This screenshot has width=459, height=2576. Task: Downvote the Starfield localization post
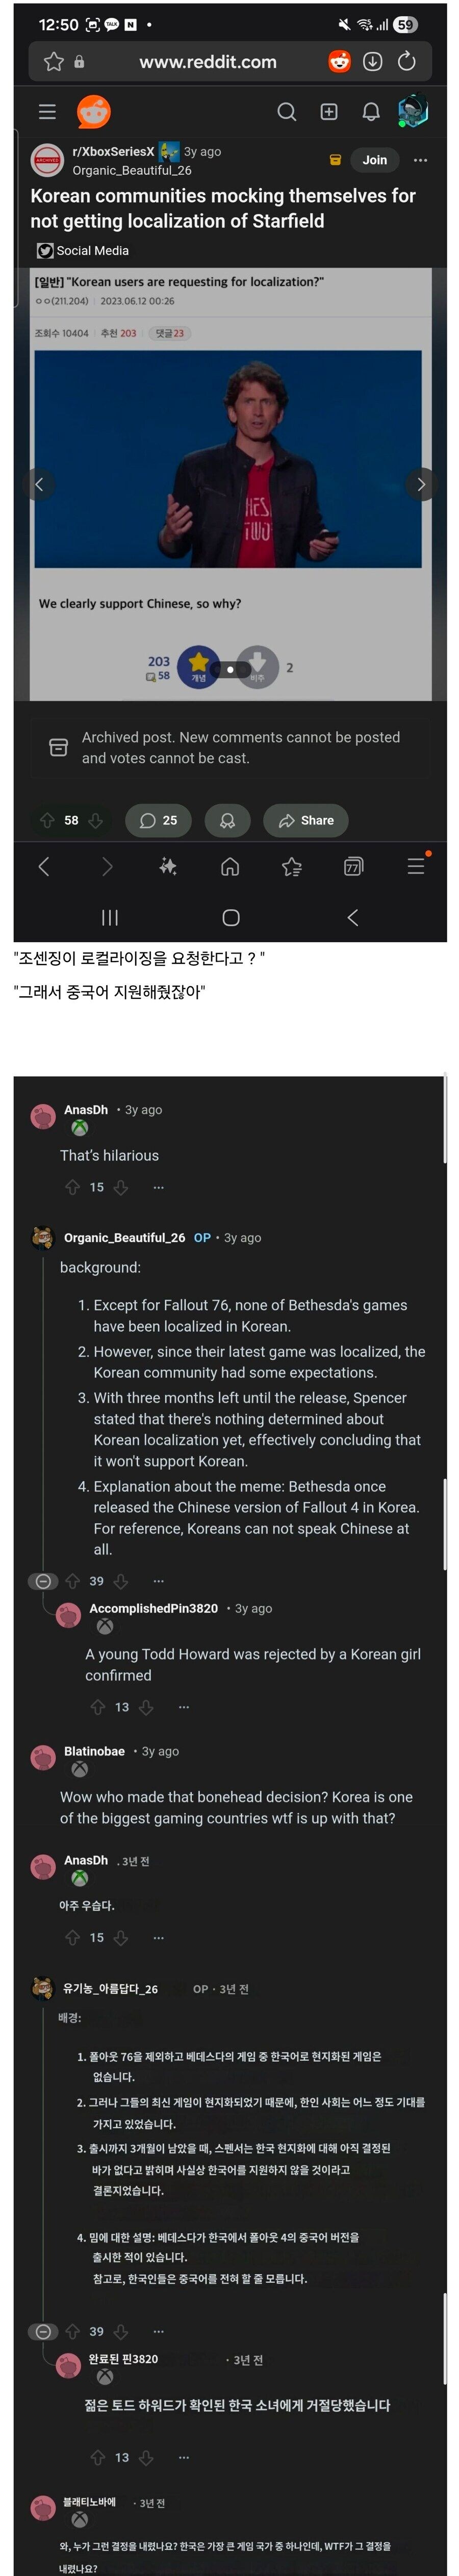click(96, 820)
